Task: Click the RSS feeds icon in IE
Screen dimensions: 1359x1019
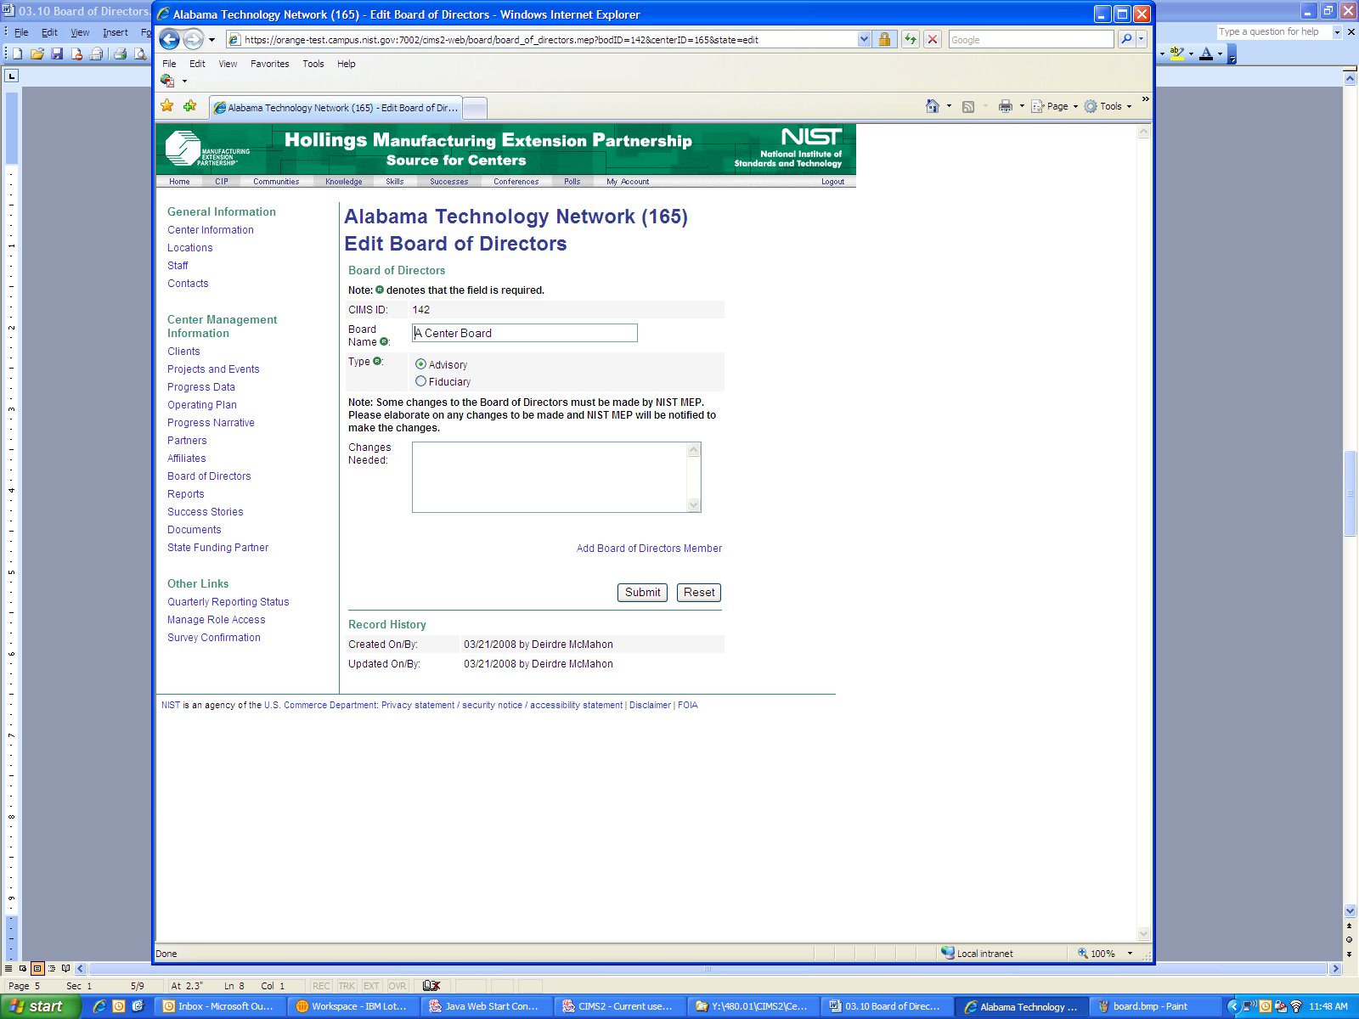Action: click(968, 106)
